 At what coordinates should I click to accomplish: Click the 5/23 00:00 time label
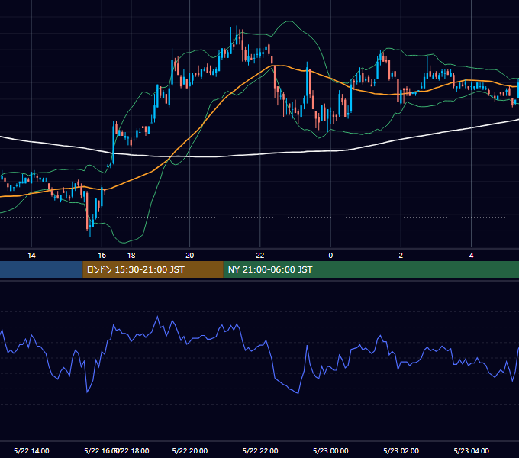tap(330, 450)
